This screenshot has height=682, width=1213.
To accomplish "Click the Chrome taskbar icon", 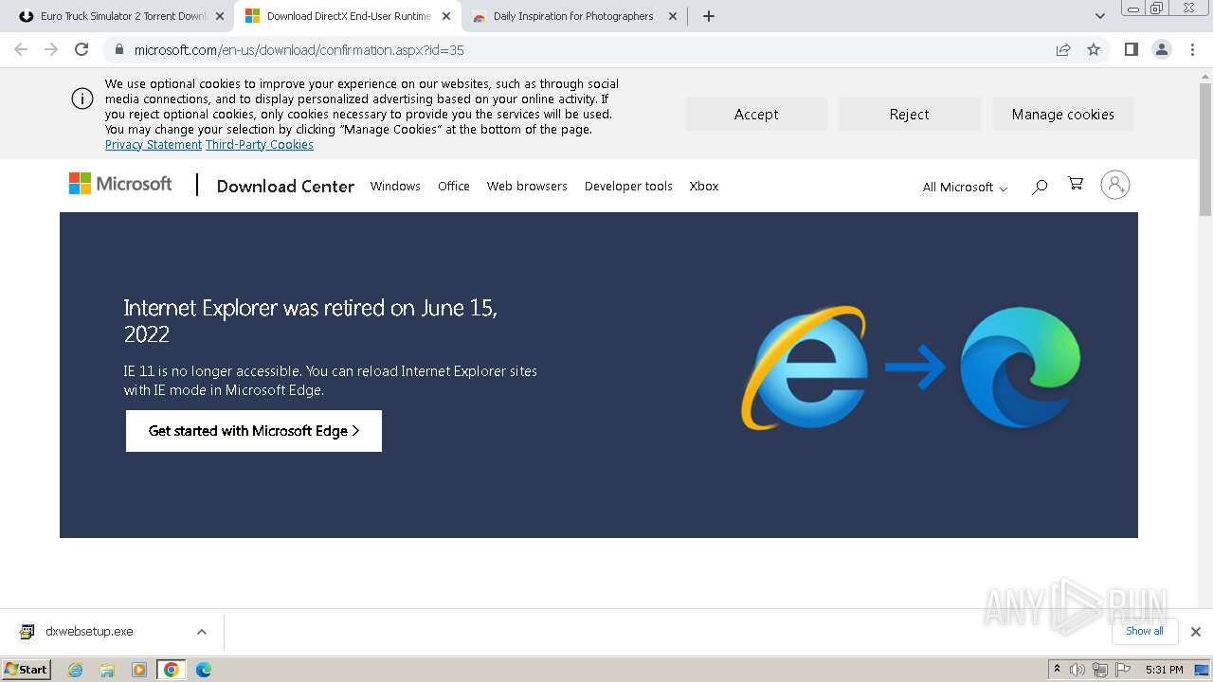I will [x=171, y=670].
